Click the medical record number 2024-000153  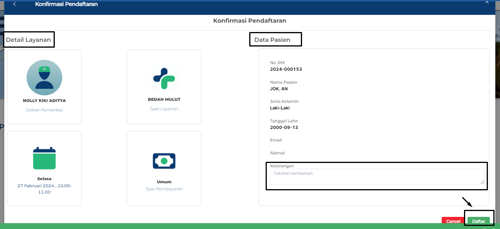286,69
